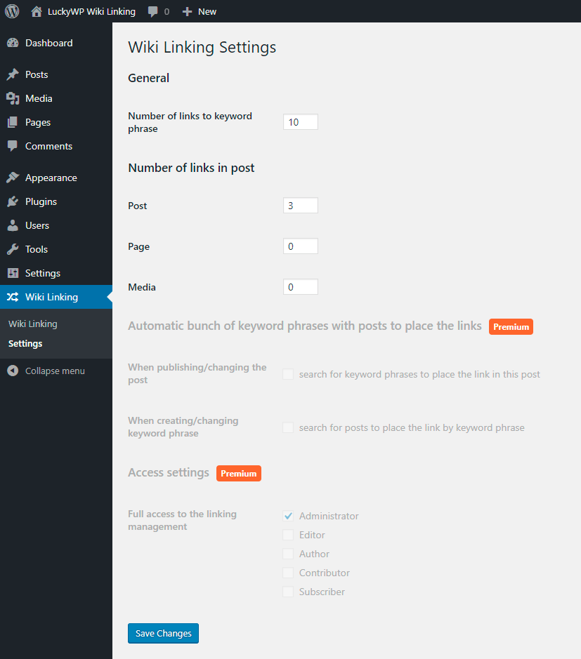The image size is (581, 659).
Task: Open the site home icon
Action: [37, 11]
